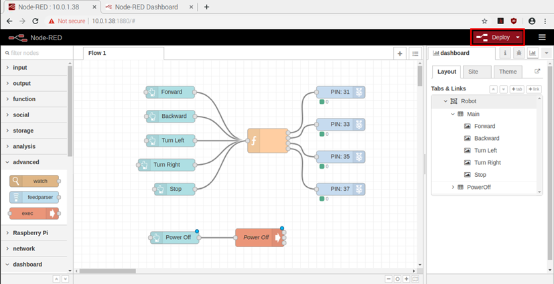
Task: Collapse the Main group in layout tree
Action: click(x=453, y=114)
